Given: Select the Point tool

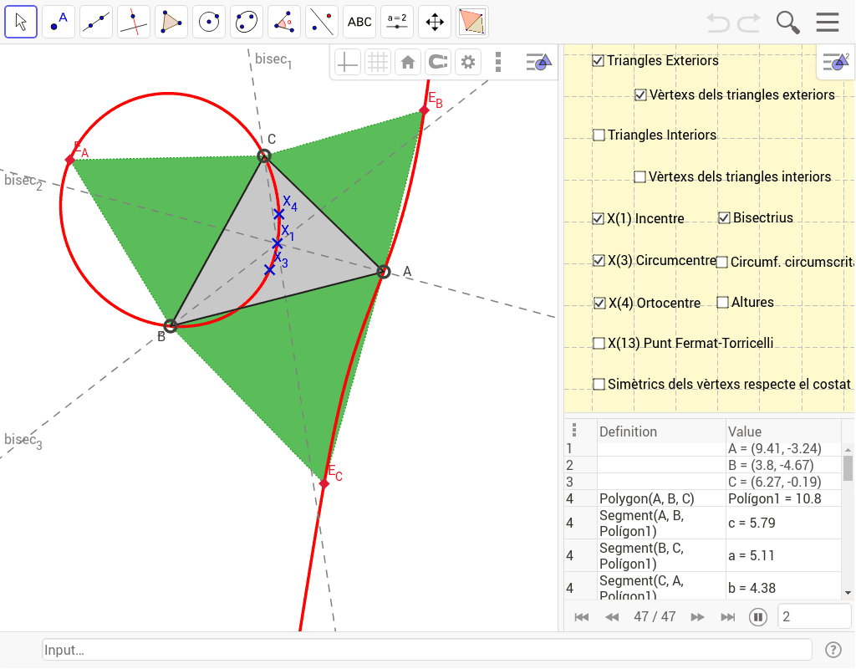Looking at the screenshot, I should pyautogui.click(x=59, y=22).
